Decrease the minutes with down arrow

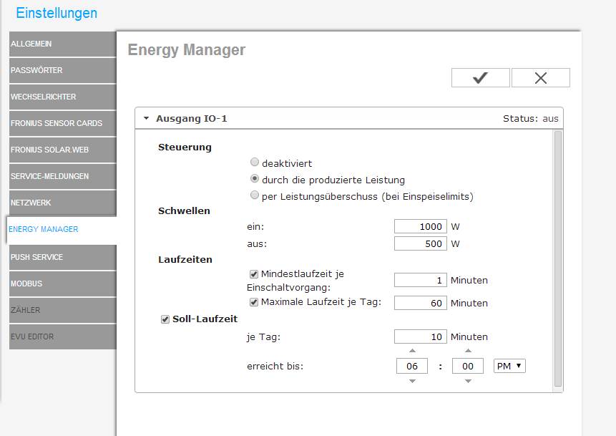tap(468, 381)
